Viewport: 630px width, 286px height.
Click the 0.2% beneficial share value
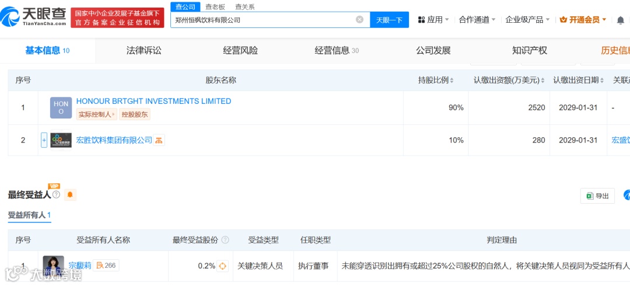point(206,266)
